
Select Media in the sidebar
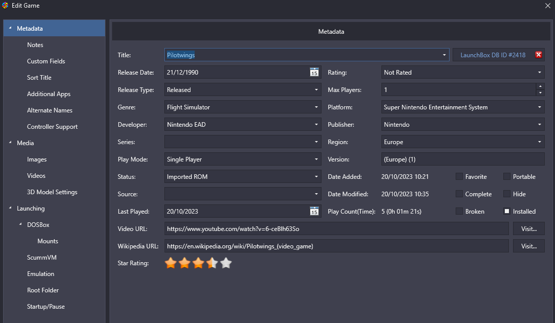point(26,143)
